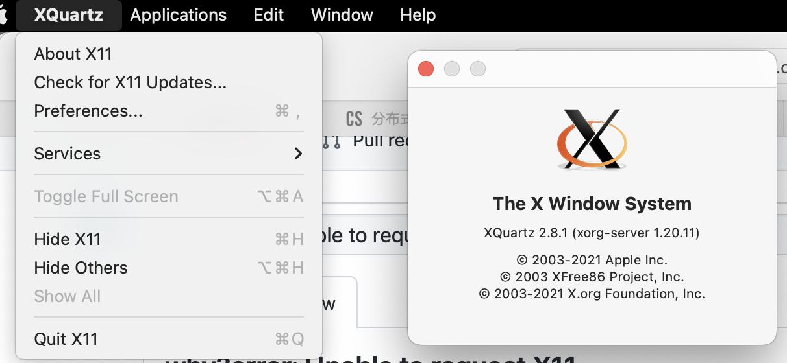
Task: Click the "© 2003 XFree86 Project, Inc." line
Action: click(x=592, y=277)
